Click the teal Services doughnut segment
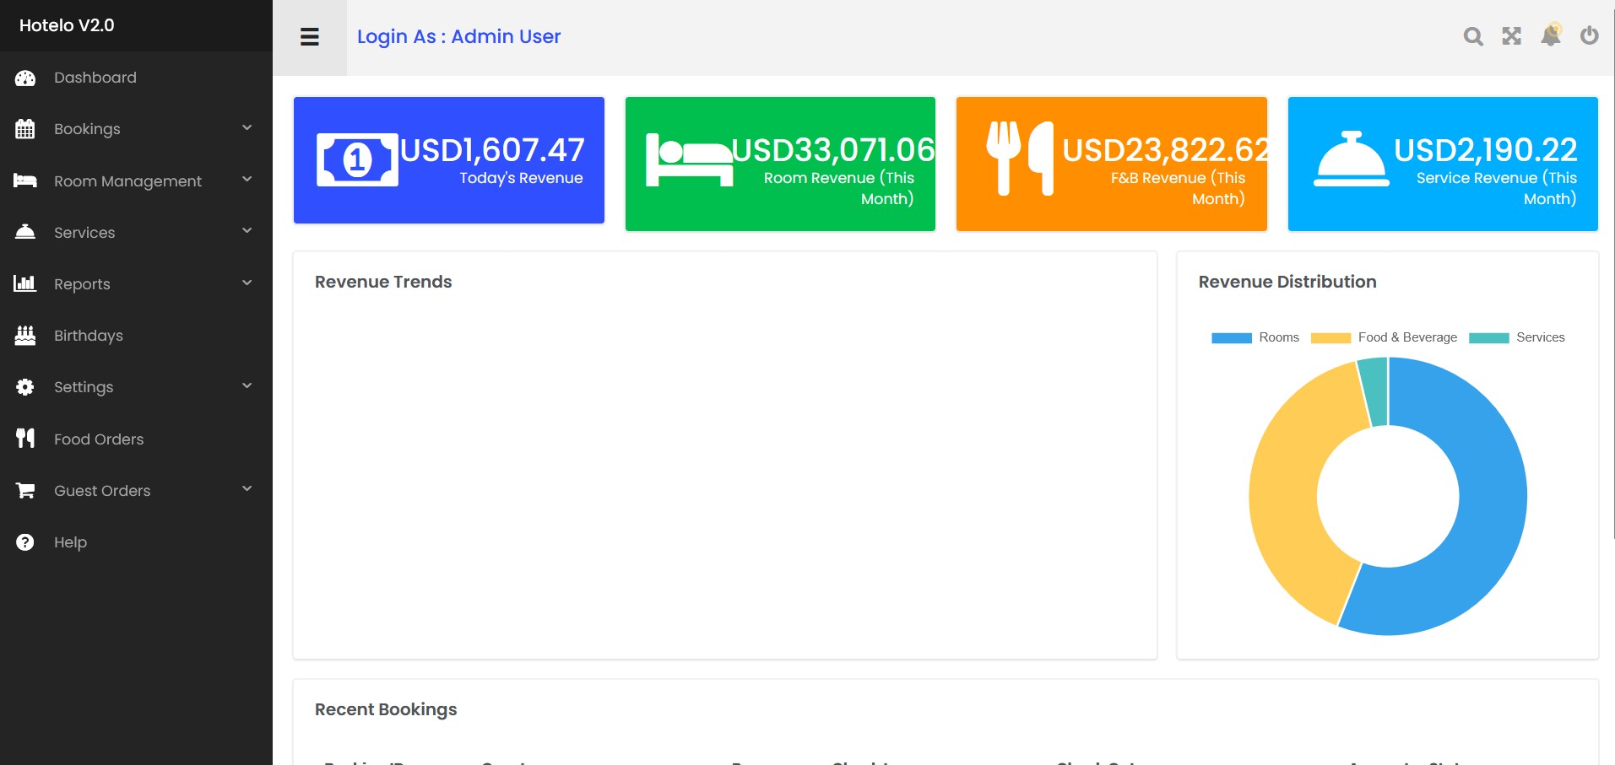Viewport: 1615px width, 765px height. coord(1375,391)
